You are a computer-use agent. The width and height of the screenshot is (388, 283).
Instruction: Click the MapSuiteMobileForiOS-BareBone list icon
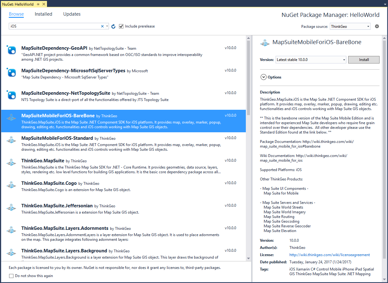click(x=12, y=118)
